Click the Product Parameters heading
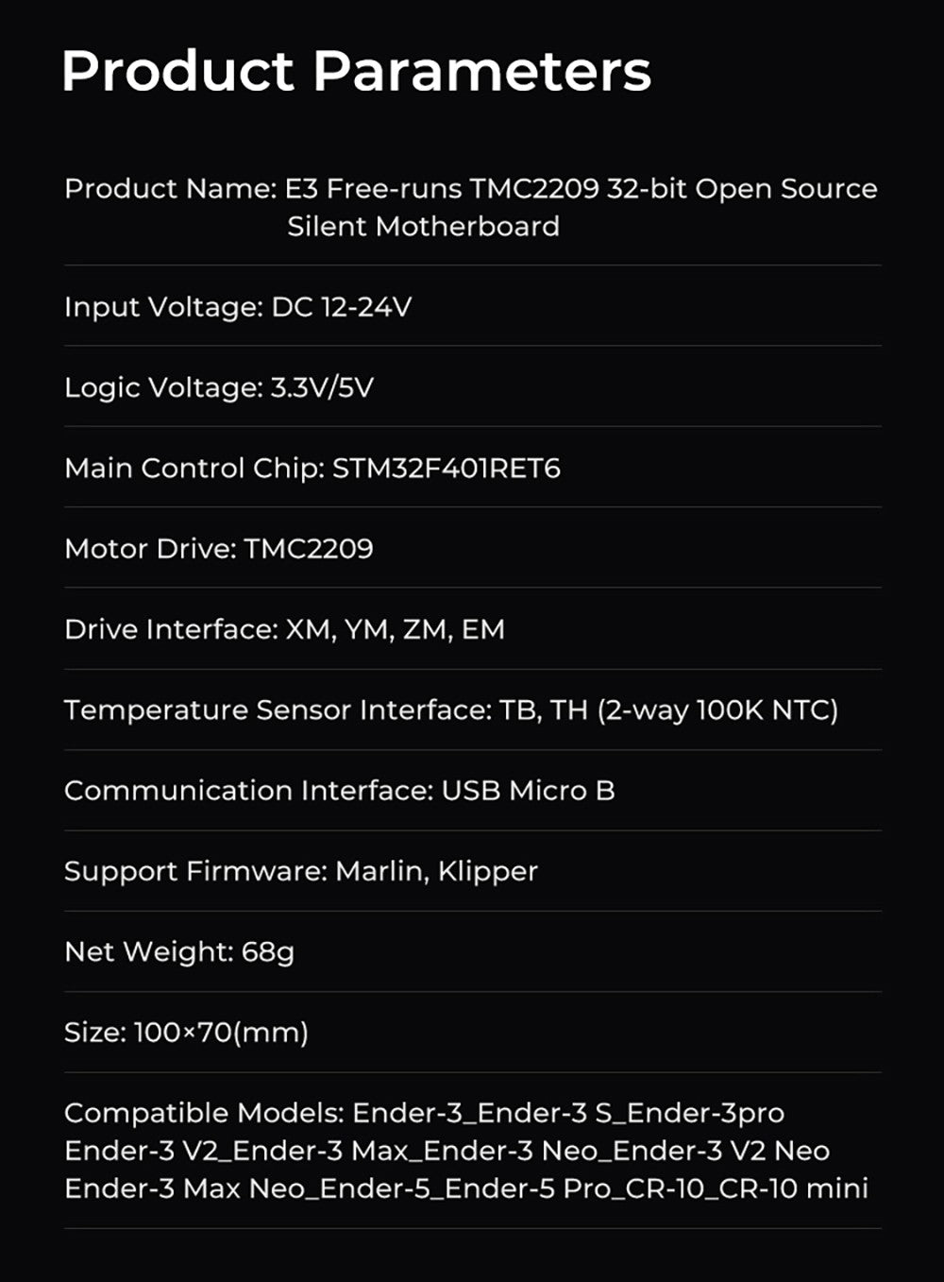The image size is (944, 1282). point(356,71)
